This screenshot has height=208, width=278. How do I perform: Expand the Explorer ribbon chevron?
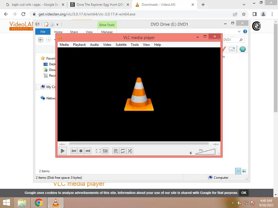pyautogui.click(x=239, y=31)
